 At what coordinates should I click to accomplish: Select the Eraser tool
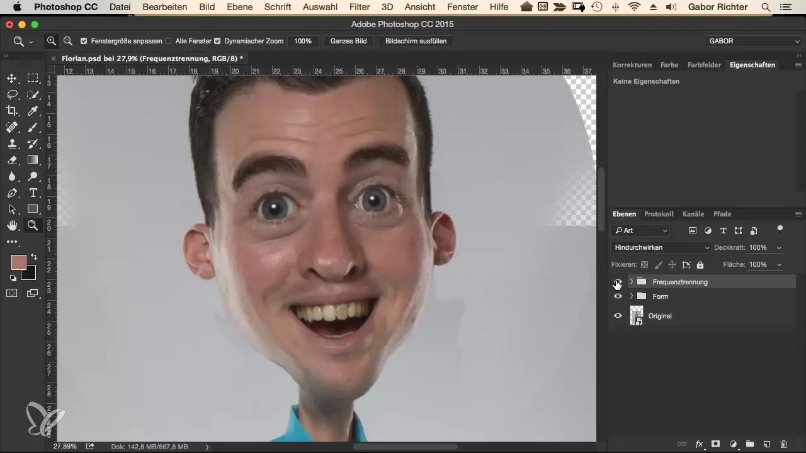11,160
